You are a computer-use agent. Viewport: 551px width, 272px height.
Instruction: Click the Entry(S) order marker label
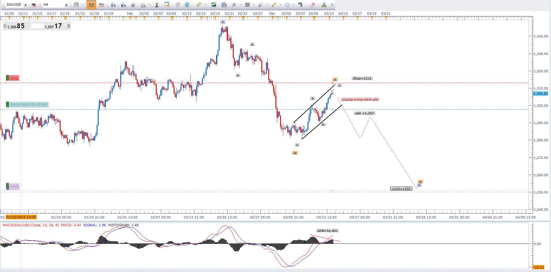[x=28, y=104]
